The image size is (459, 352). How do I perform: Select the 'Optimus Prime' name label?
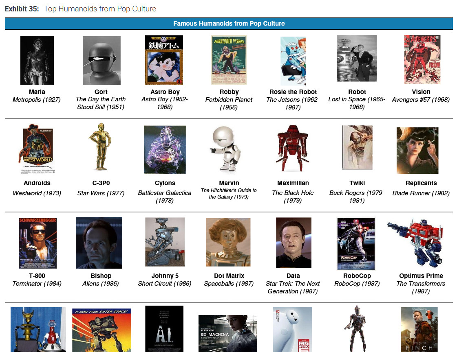point(421,276)
